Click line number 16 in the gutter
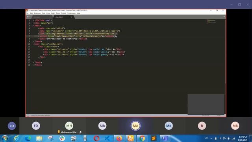The height and width of the screenshot is (142, 252). coord(29,60)
